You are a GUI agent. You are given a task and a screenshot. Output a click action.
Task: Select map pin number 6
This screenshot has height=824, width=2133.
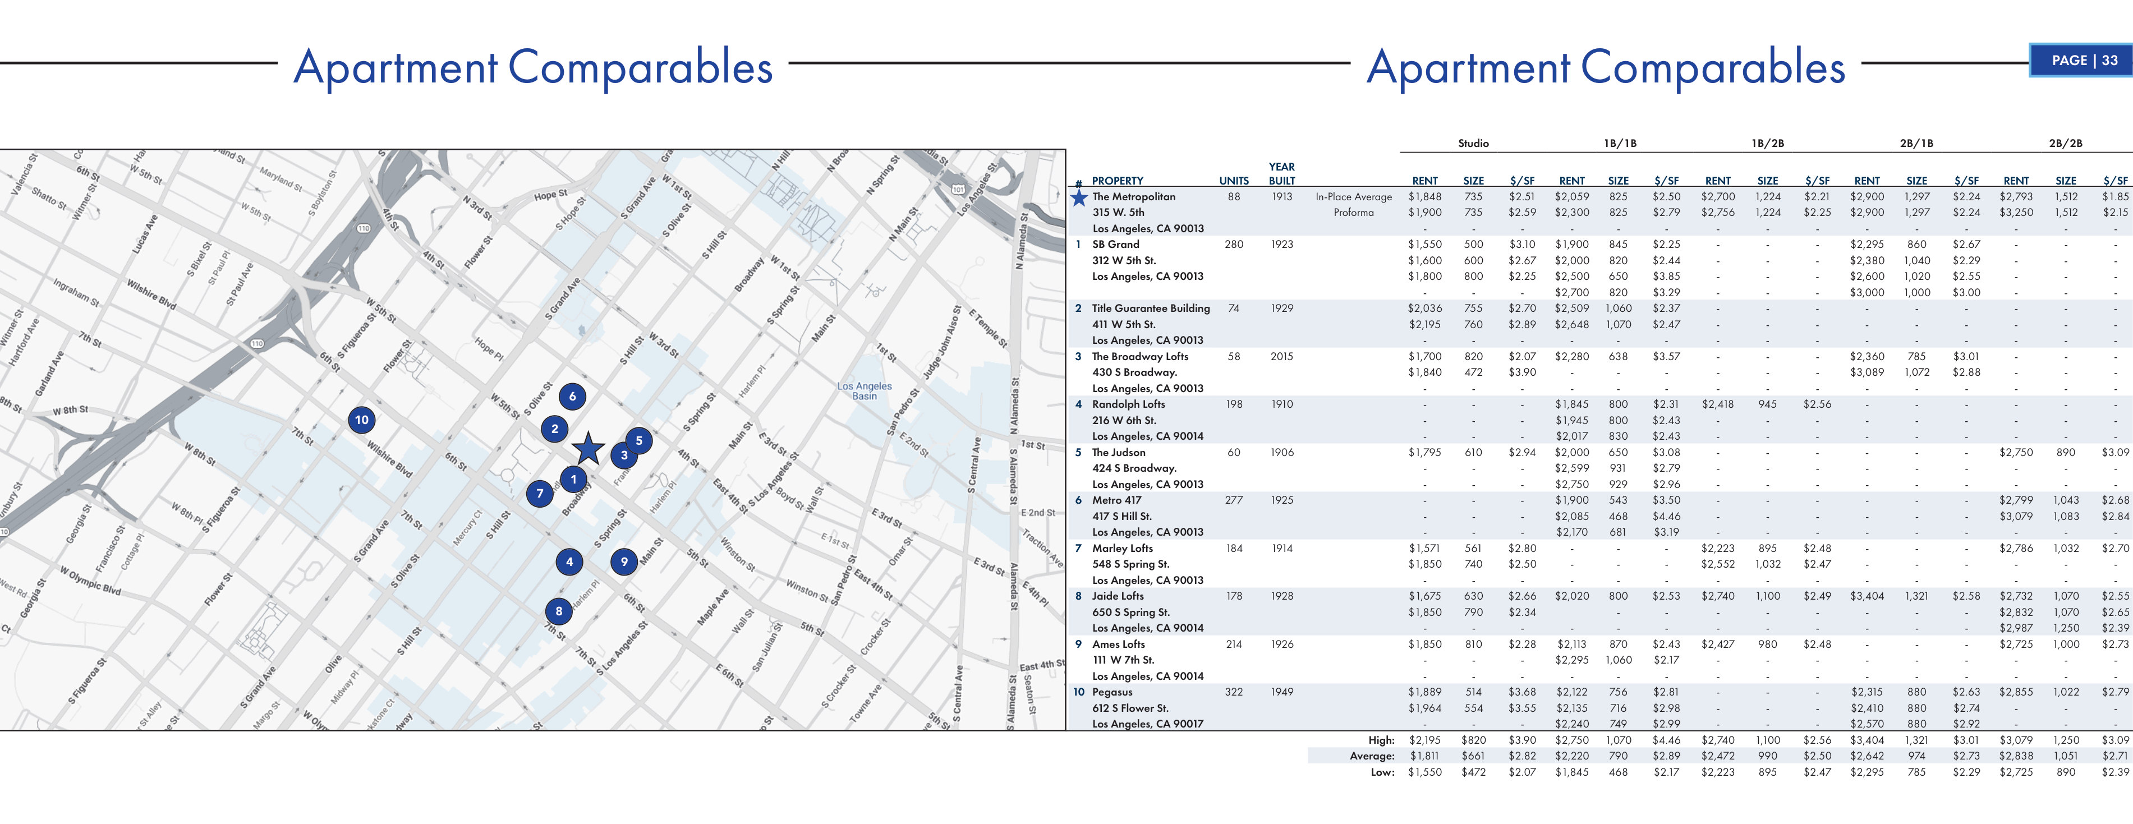point(572,397)
